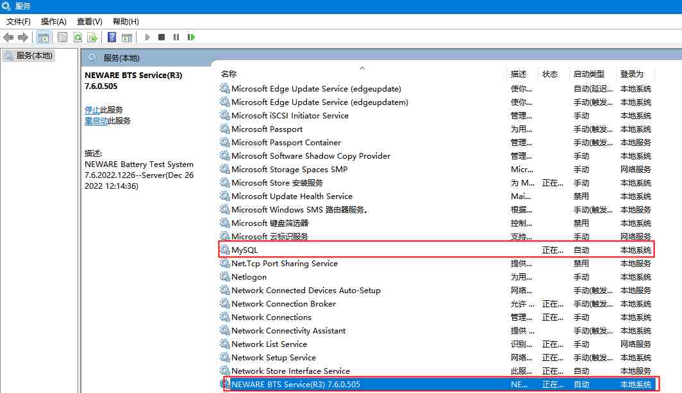Select Network Store Interface Service row
Screen dimensions: 682x393
436,371
